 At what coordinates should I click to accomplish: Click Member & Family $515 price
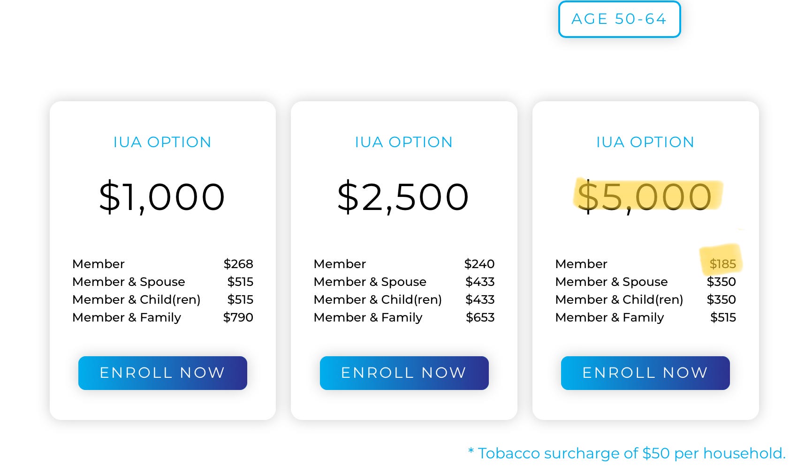point(723,317)
